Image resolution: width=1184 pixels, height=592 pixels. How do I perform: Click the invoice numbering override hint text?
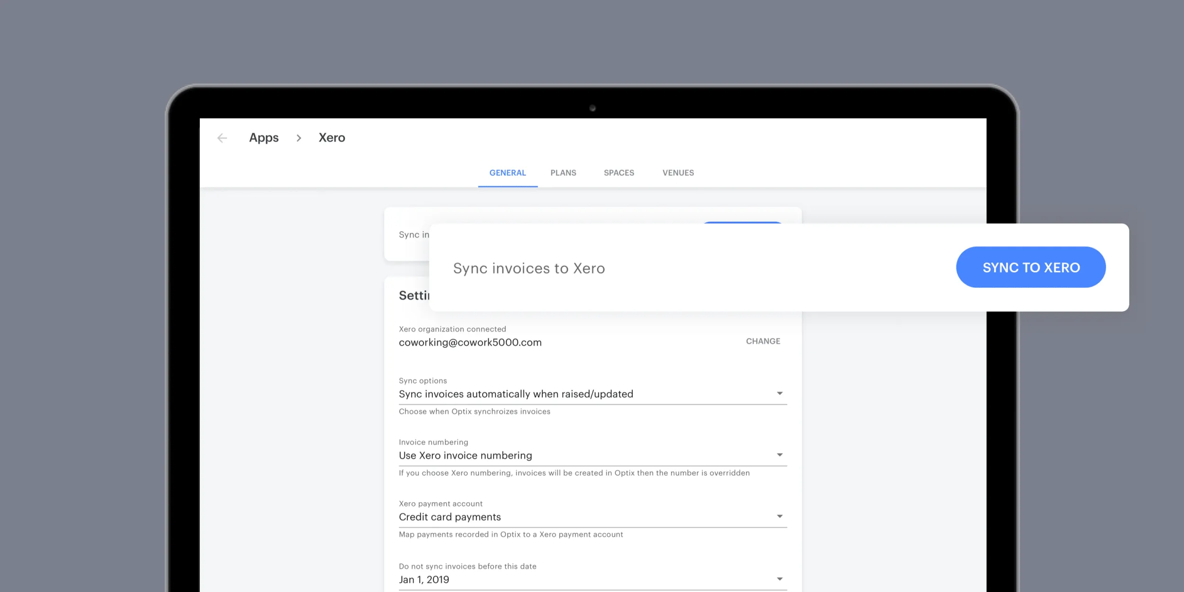(574, 473)
